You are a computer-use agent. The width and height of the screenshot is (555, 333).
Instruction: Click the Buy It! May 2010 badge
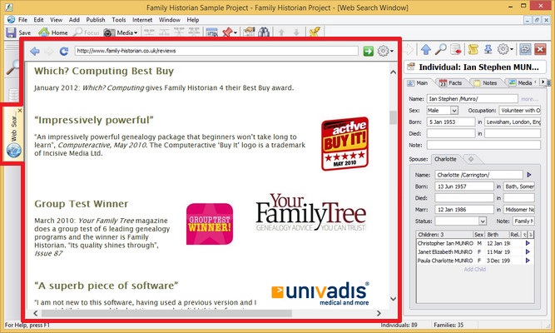pos(345,143)
